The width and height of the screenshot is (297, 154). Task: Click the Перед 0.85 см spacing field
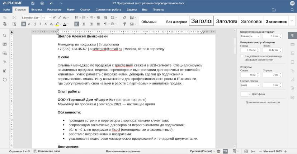[x=250, y=50]
